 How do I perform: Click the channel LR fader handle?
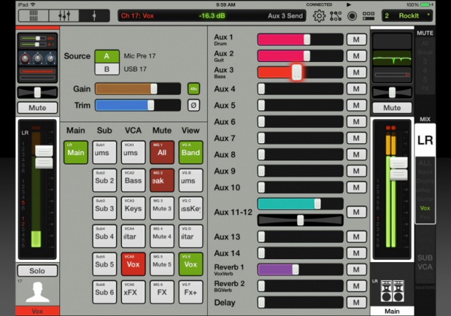coord(44,157)
